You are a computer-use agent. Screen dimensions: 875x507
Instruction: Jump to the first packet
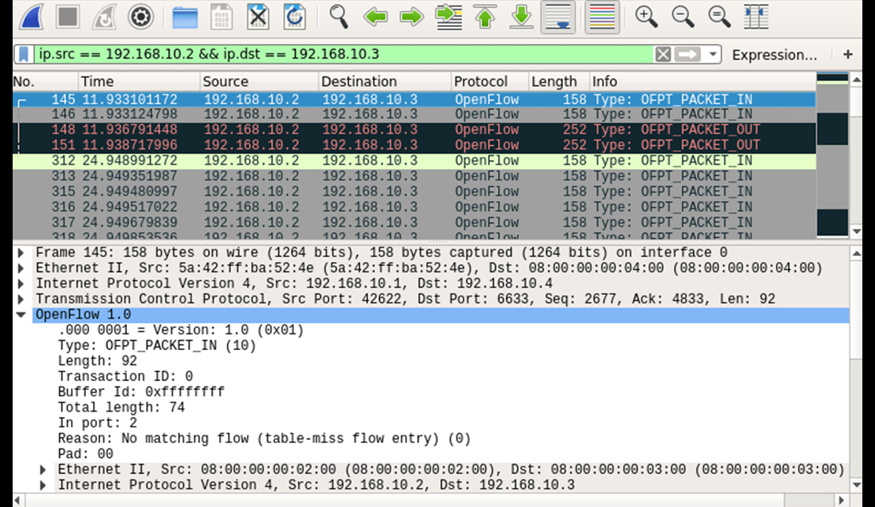click(485, 17)
